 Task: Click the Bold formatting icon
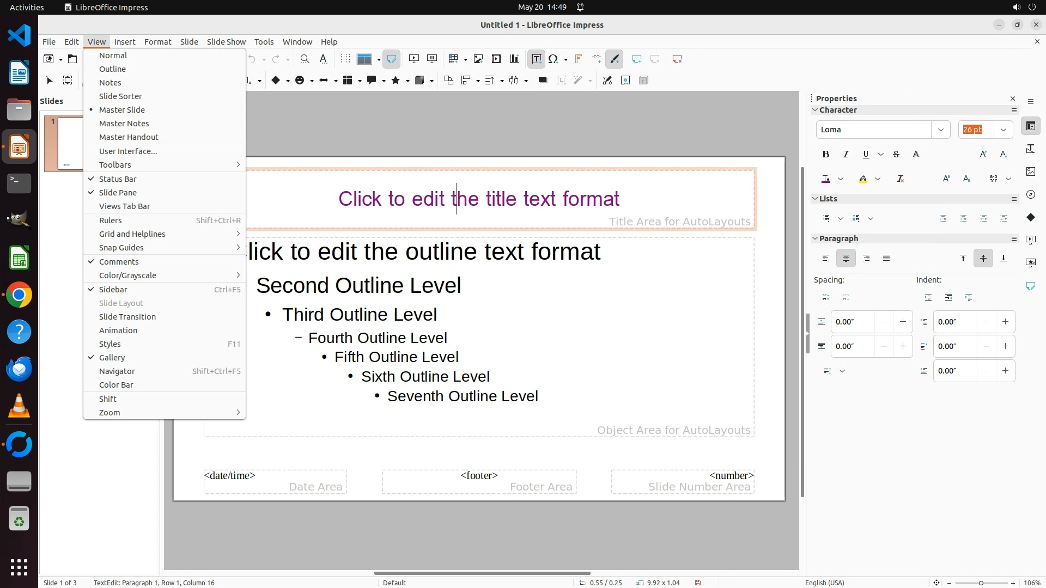coord(825,155)
